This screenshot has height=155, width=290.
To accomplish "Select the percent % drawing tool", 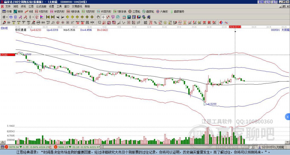I will (155, 23).
